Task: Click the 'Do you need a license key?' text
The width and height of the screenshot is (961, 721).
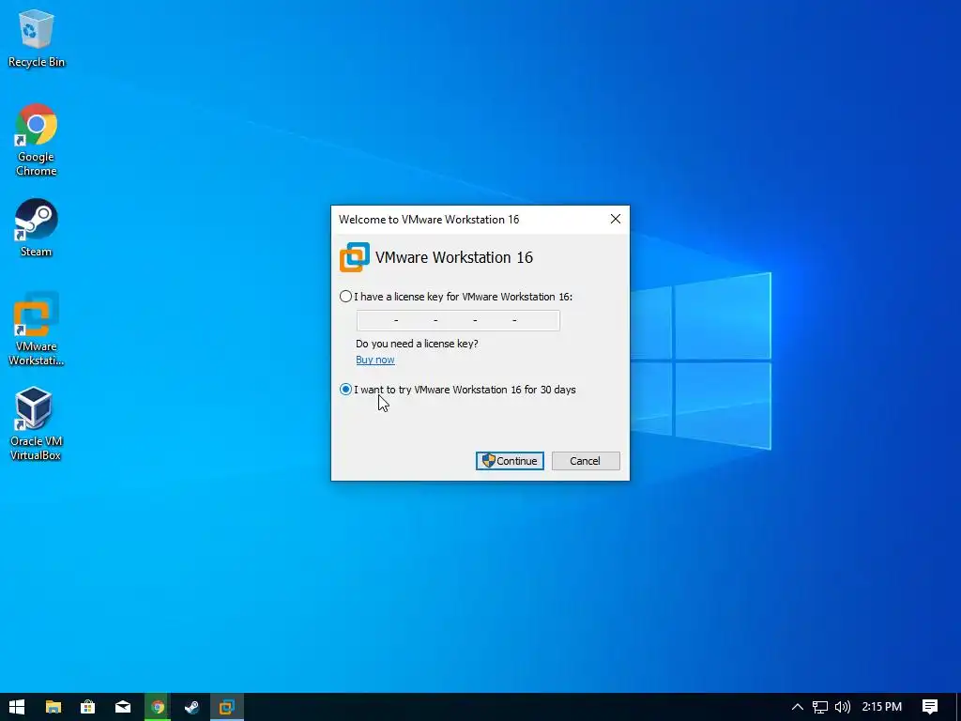Action: pos(417,344)
